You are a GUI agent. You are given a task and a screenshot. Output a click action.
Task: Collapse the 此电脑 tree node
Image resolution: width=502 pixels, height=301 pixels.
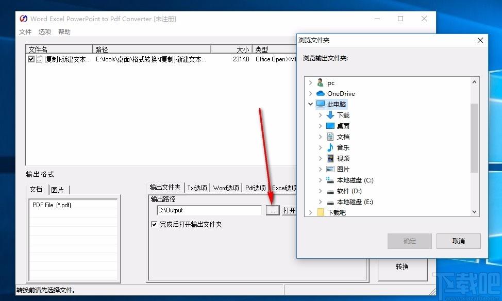point(310,104)
